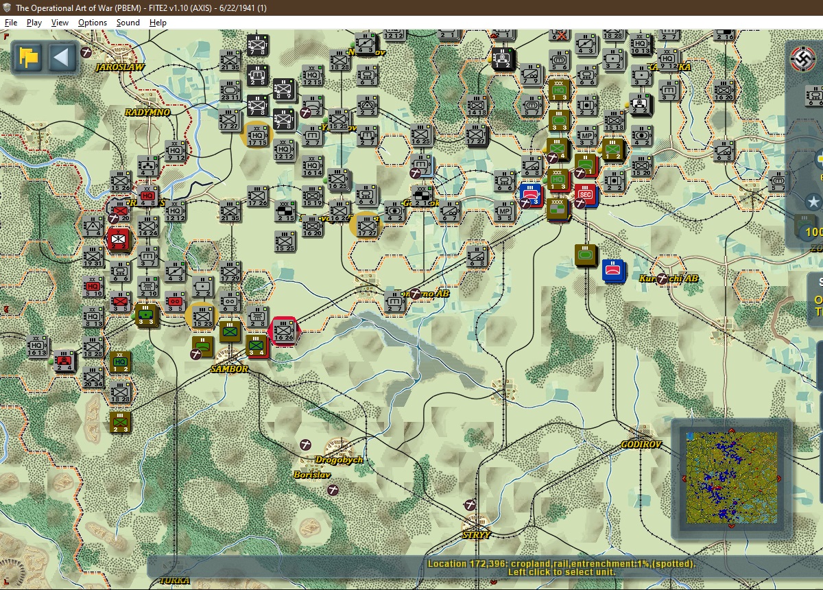823x590 pixels.
Task: Click the airfield marker above Stryy
Action: [470, 504]
